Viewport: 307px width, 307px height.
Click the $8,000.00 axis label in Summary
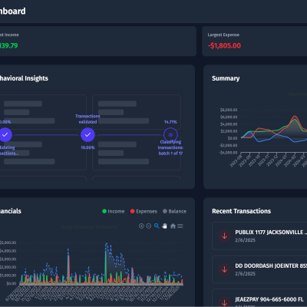[x=229, y=110]
